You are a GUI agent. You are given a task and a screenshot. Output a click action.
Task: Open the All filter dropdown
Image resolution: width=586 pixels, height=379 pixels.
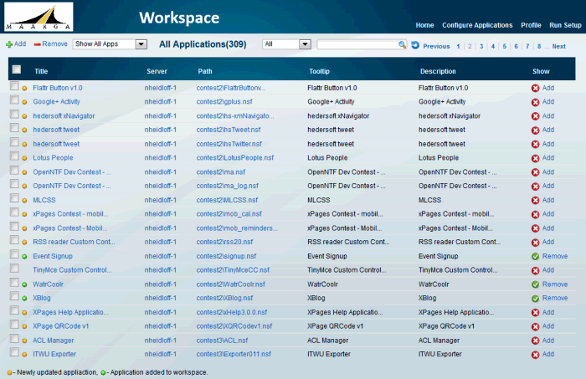tap(286, 44)
